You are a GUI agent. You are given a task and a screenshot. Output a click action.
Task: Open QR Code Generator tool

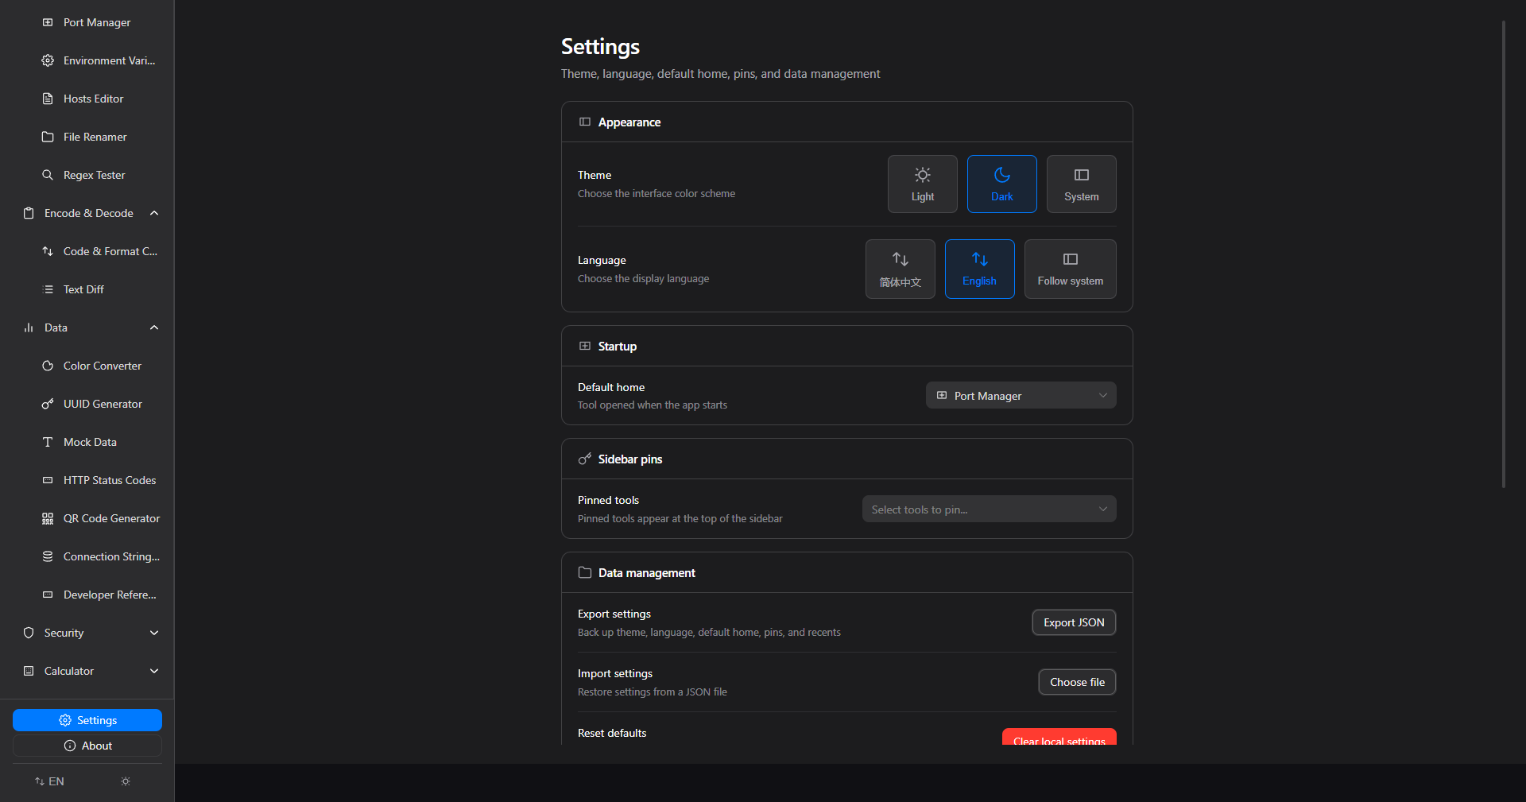87,518
